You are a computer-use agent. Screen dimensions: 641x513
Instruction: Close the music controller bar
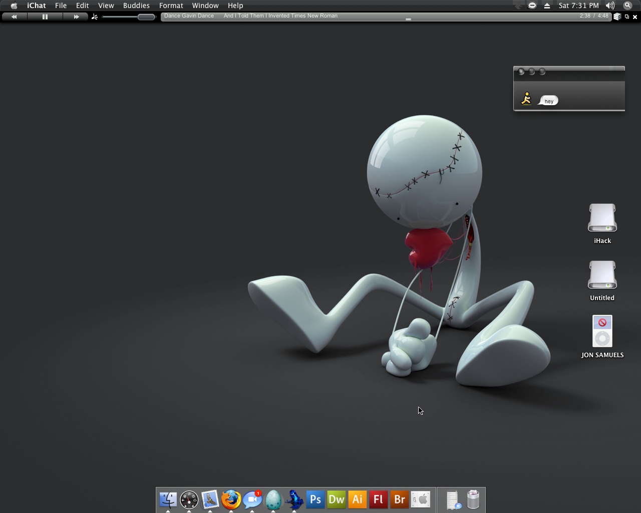point(635,17)
